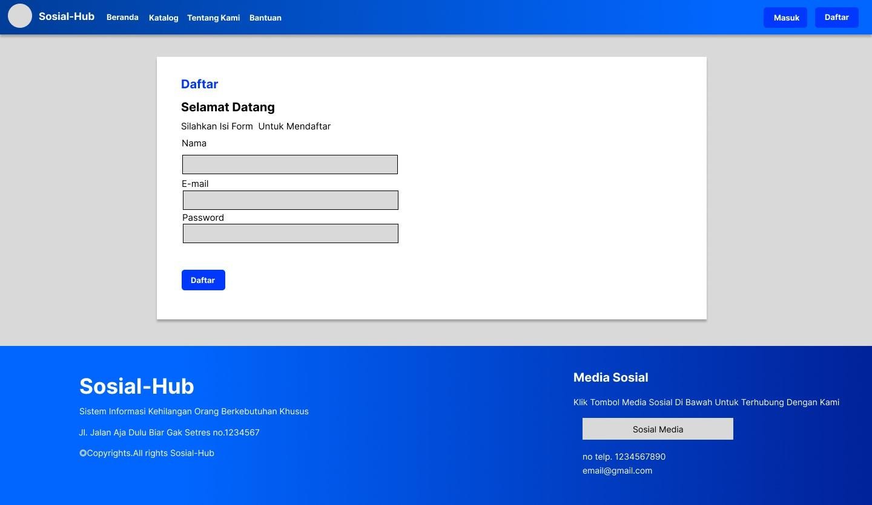
Task: Click the Media Sosial footer heading
Action: pyautogui.click(x=610, y=377)
